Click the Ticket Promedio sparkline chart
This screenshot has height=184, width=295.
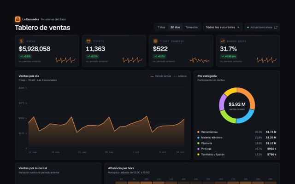(x=200, y=60)
